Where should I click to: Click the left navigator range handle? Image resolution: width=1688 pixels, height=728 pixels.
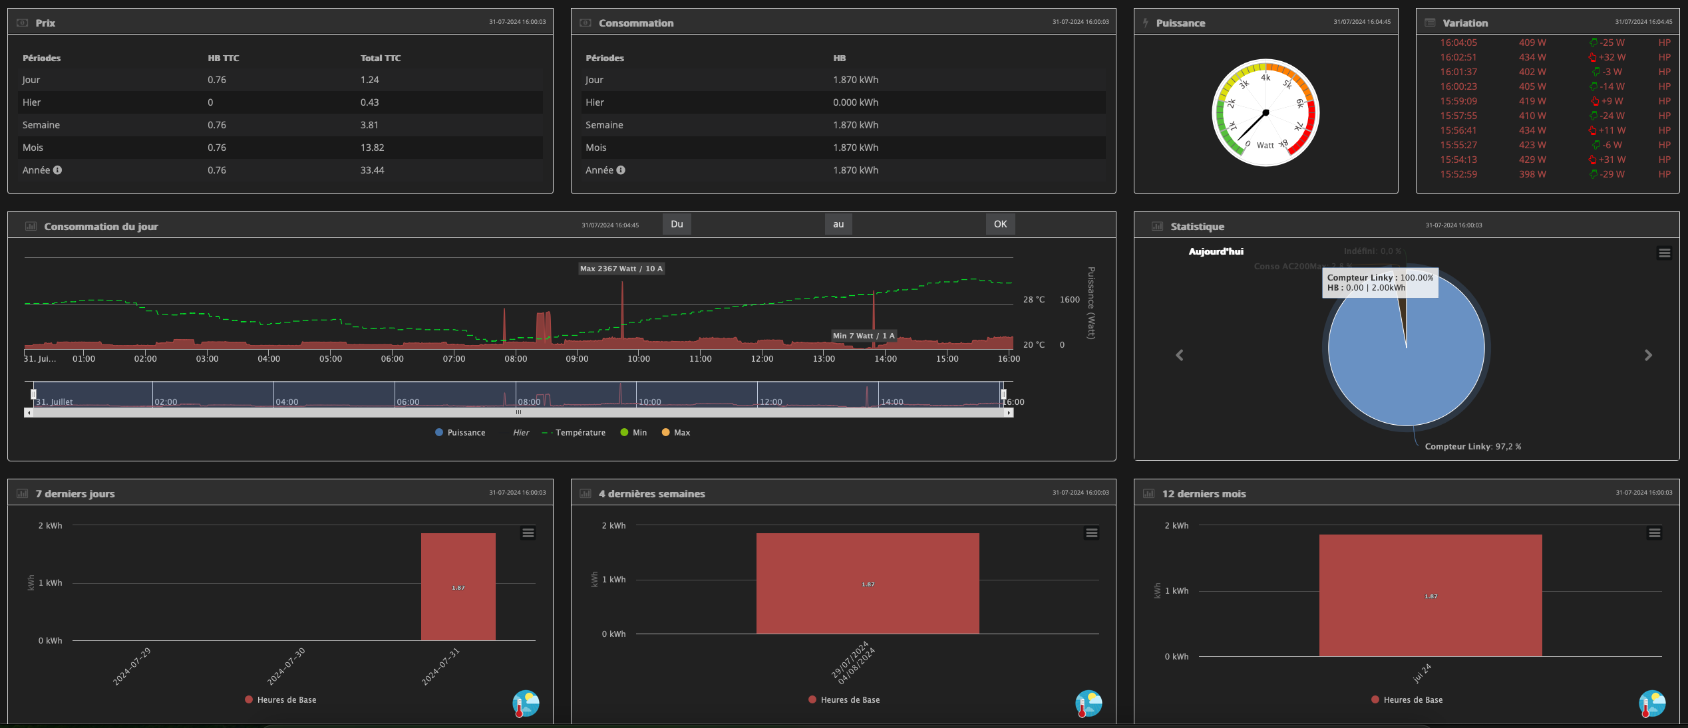[33, 394]
